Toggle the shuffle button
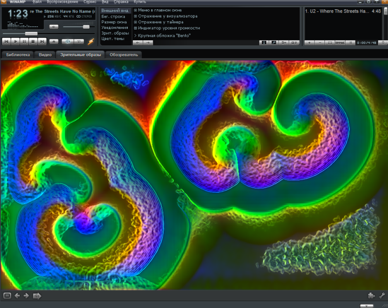 (67, 41)
